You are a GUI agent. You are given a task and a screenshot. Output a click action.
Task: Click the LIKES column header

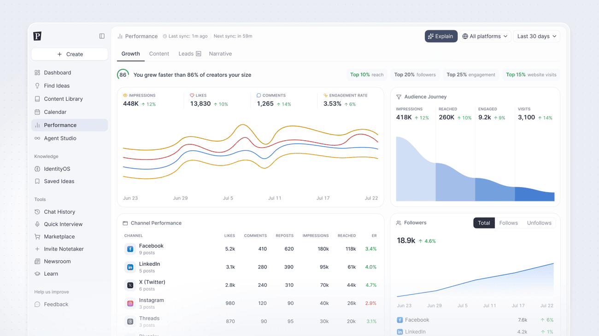click(x=229, y=236)
